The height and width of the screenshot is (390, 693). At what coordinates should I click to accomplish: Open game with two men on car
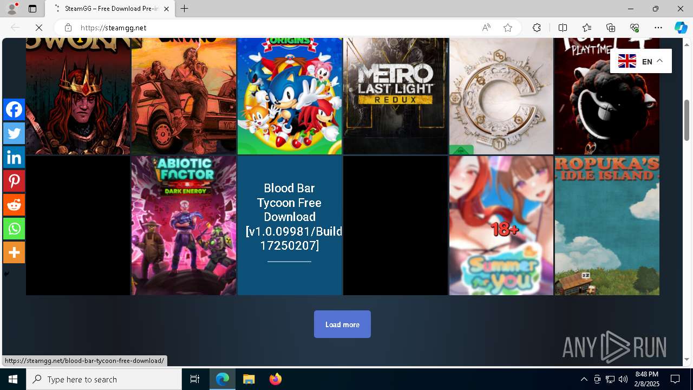[x=184, y=96]
